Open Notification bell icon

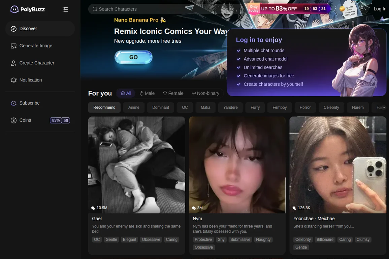[x=13, y=80]
